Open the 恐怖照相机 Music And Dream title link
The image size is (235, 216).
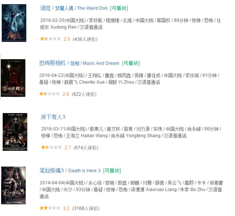pyautogui.click(x=79, y=63)
